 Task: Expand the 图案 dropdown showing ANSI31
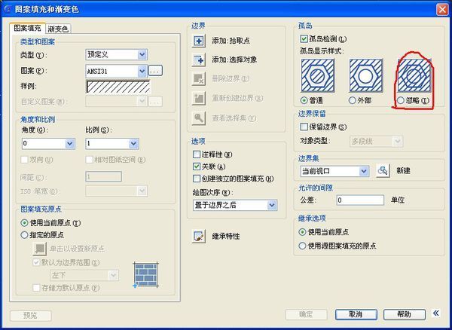(117, 71)
